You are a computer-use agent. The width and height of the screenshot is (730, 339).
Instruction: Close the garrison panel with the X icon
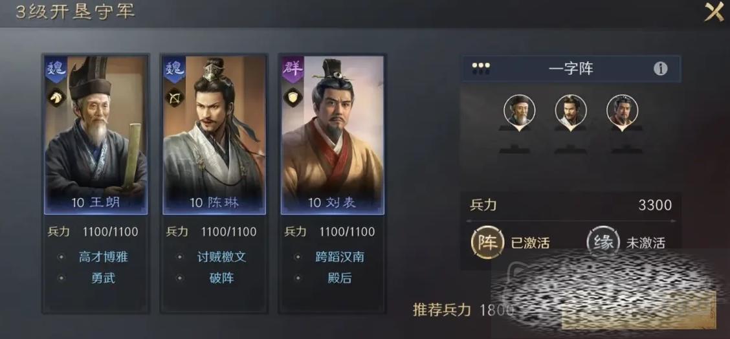(714, 12)
